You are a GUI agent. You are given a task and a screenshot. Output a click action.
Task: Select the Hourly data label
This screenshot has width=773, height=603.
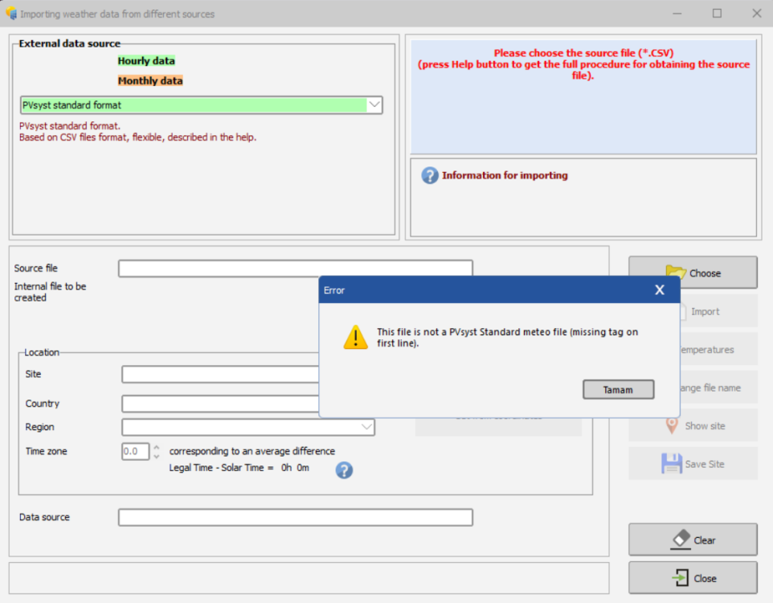click(146, 61)
